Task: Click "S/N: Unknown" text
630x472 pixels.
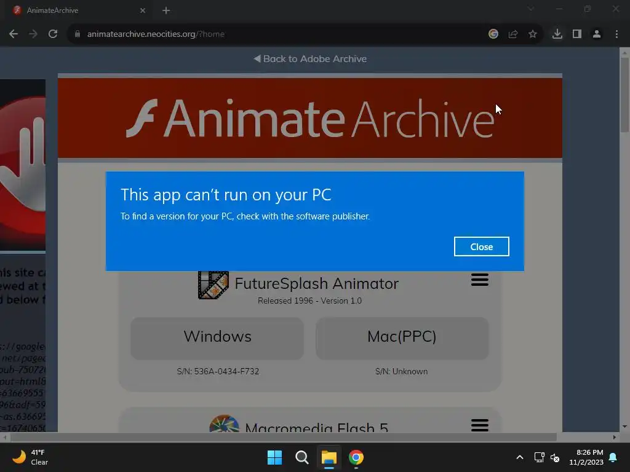Action: coord(401,371)
